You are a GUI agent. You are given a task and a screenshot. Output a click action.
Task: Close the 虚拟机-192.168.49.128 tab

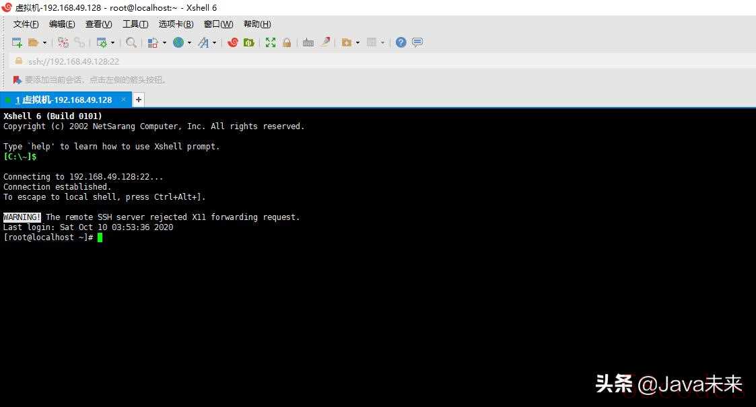click(123, 99)
